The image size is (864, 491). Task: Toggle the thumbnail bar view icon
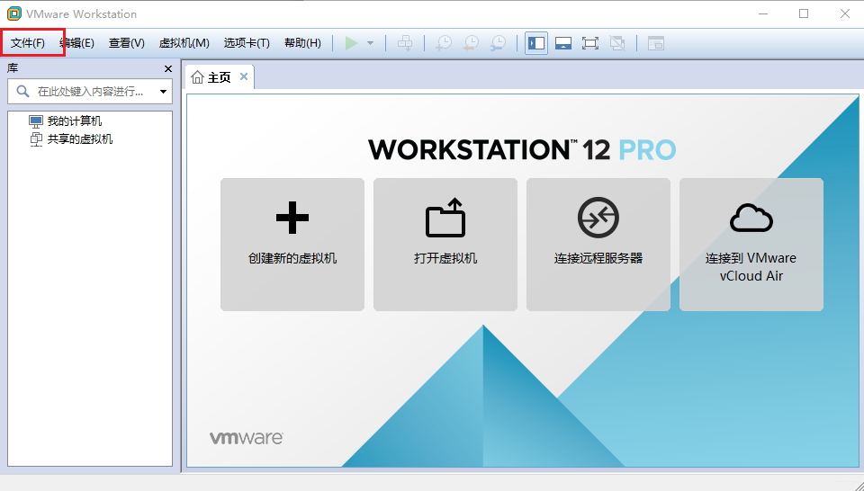click(x=563, y=43)
